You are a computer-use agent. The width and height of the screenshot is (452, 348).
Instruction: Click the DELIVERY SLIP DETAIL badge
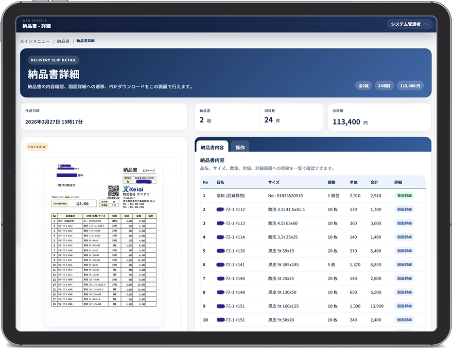54,60
